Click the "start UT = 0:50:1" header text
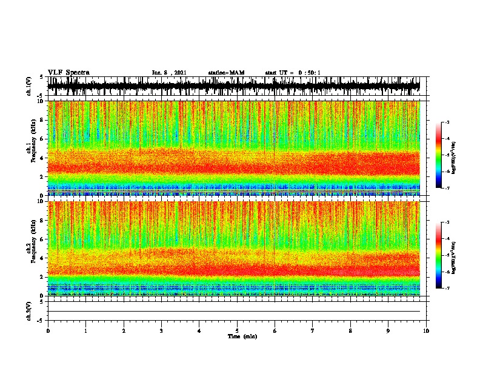This screenshot has height=371, width=480. click(293, 73)
